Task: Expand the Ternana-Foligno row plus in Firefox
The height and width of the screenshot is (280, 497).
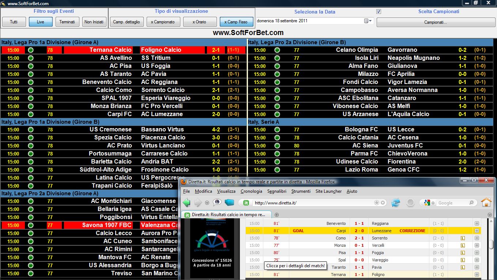Action: 477,275
